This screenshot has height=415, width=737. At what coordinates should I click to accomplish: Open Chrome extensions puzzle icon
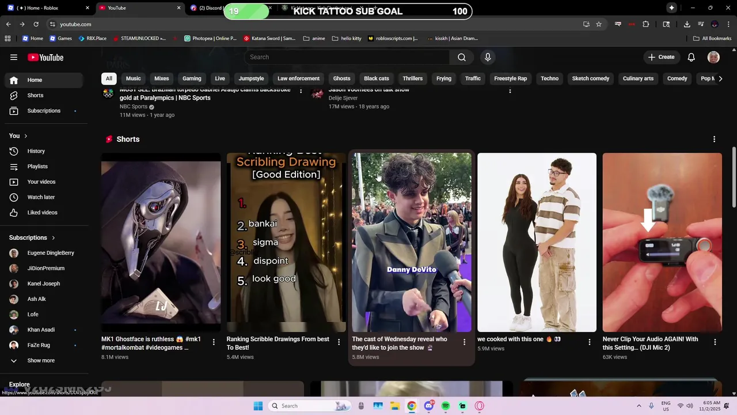[x=645, y=24]
